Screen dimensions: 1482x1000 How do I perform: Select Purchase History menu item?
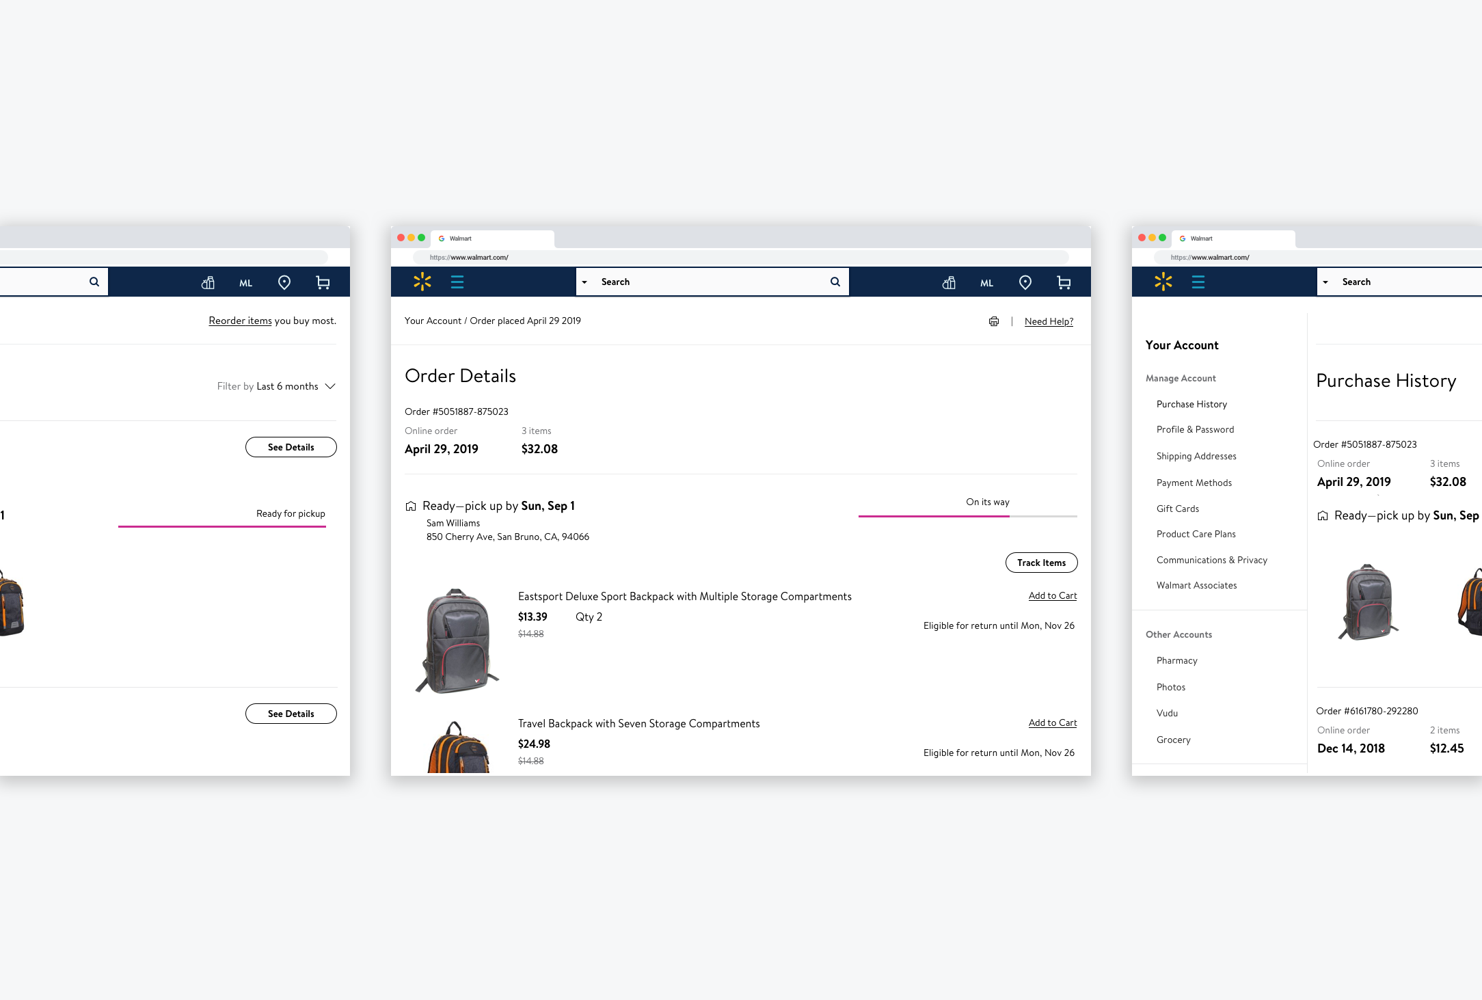pyautogui.click(x=1192, y=404)
